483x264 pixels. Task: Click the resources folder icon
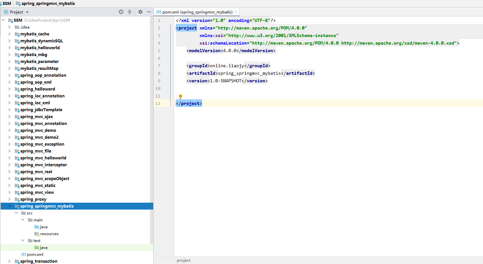coord(37,234)
